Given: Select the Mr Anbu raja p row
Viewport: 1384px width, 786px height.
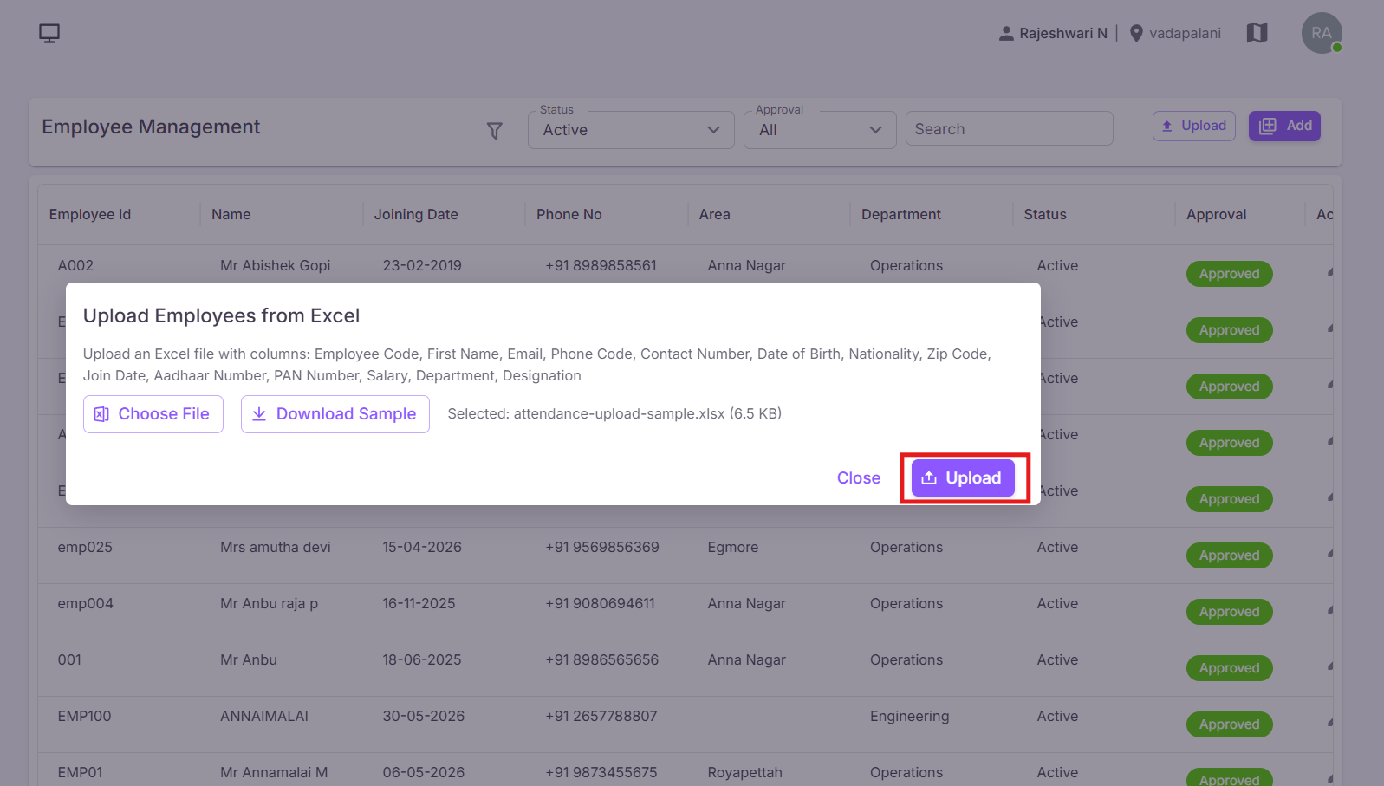Looking at the screenshot, I should coord(685,612).
